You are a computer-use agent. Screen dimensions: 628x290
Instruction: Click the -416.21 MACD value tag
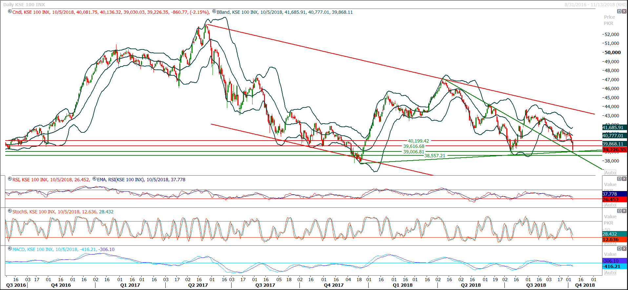click(615, 266)
